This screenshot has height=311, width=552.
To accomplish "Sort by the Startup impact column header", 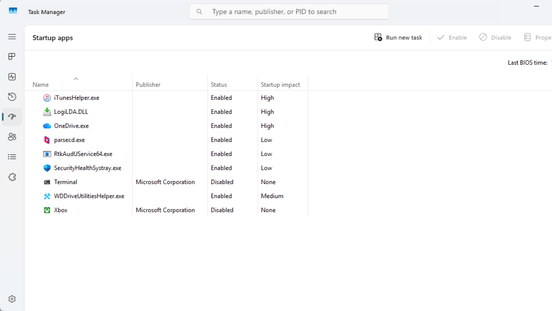I will 281,84.
